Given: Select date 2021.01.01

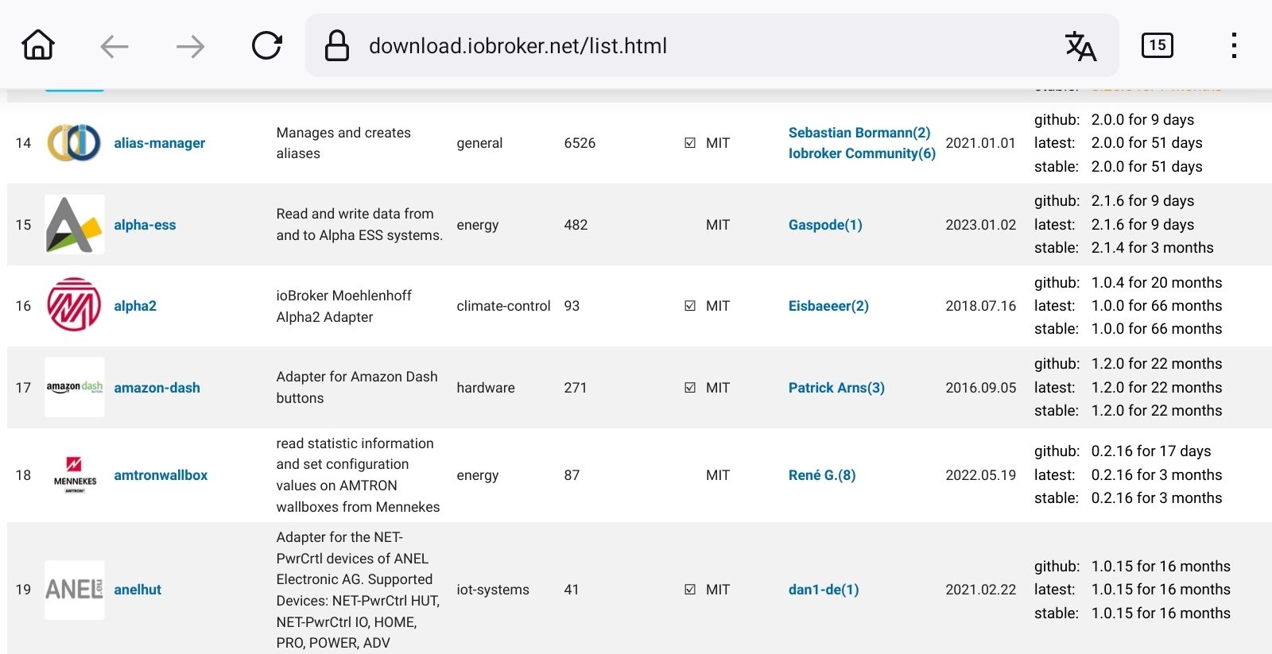Looking at the screenshot, I should pos(980,143).
